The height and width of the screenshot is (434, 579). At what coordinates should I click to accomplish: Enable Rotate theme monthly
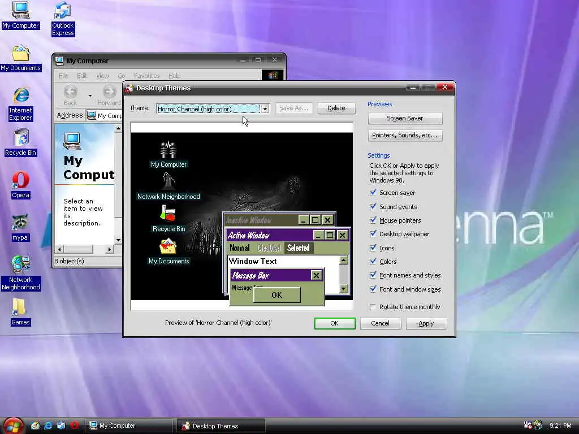point(373,307)
